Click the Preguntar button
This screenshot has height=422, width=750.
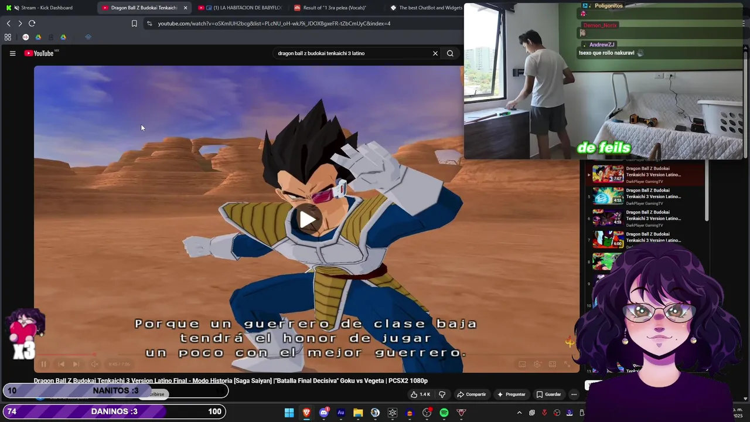[512, 394]
